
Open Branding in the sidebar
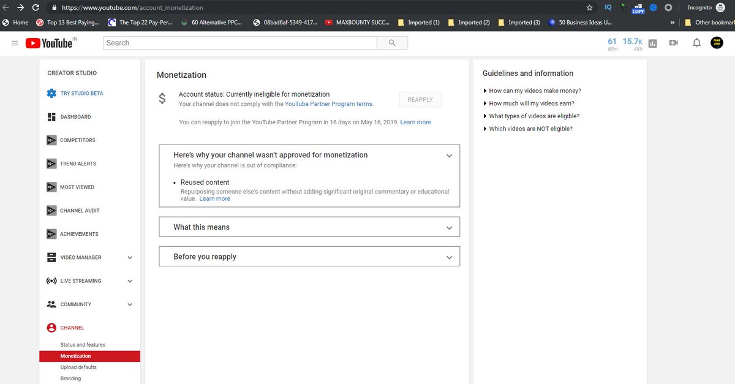click(70, 378)
